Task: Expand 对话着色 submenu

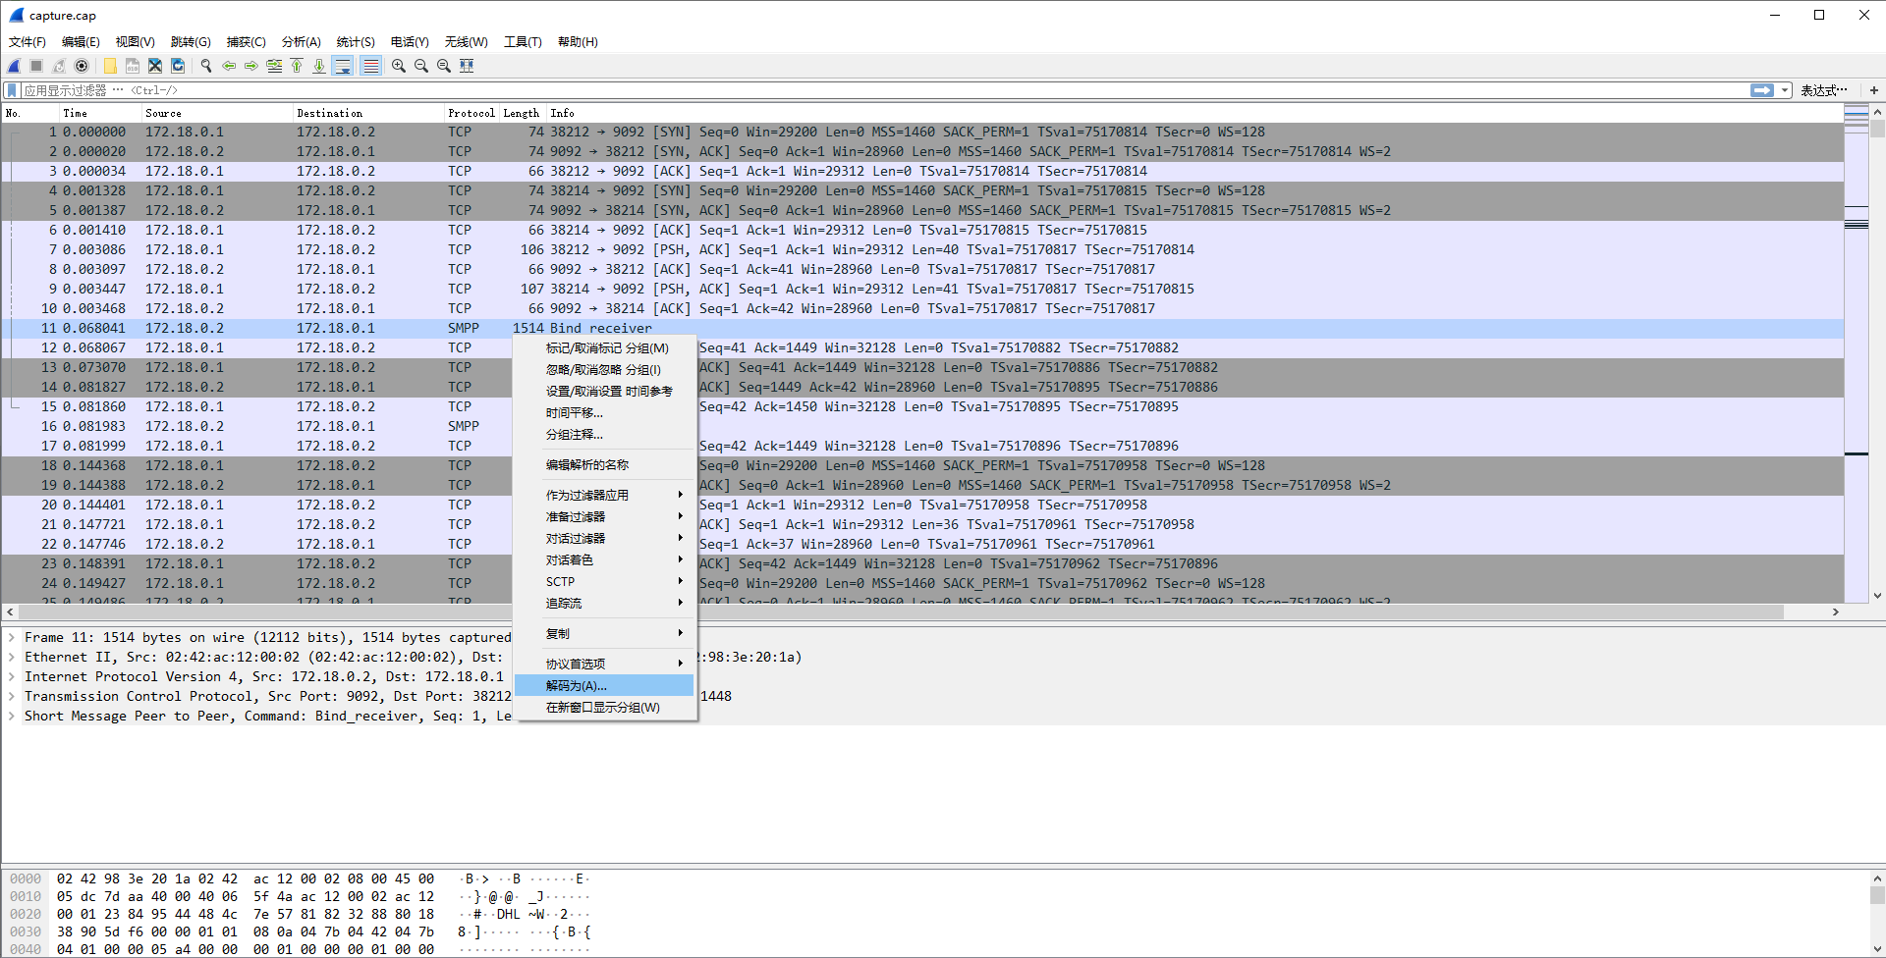Action: [604, 560]
